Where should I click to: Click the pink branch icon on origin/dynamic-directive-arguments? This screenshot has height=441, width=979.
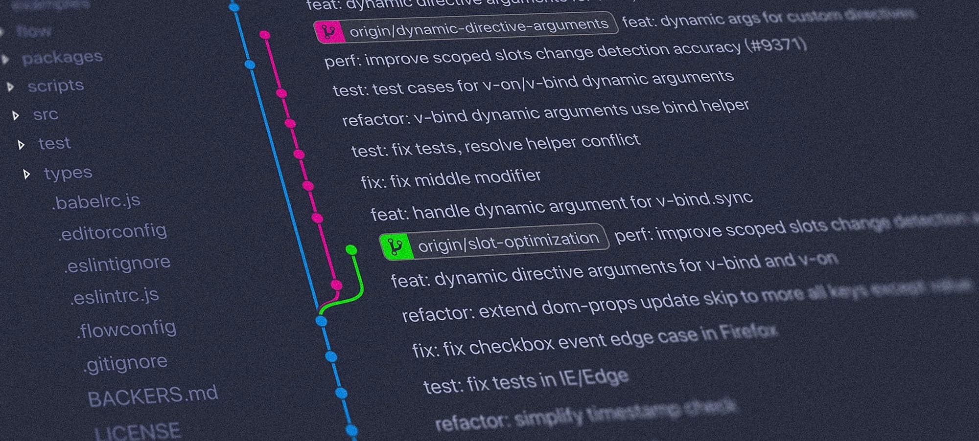[329, 32]
